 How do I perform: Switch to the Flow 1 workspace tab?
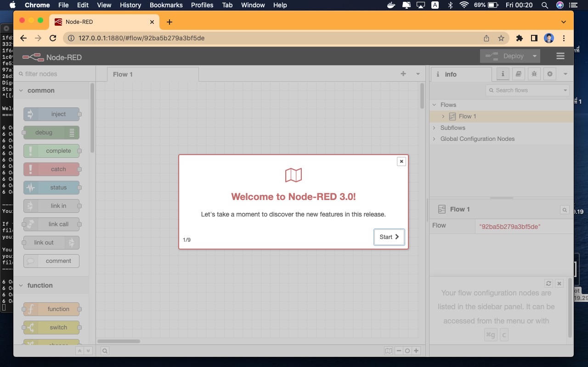click(153, 74)
